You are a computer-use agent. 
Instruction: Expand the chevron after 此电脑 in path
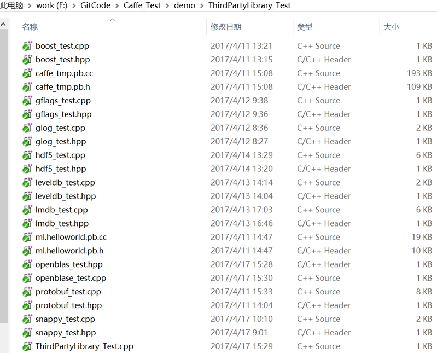point(30,5)
